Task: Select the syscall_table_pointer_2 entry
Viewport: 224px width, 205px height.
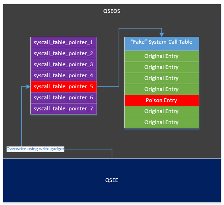Action: pos(63,53)
